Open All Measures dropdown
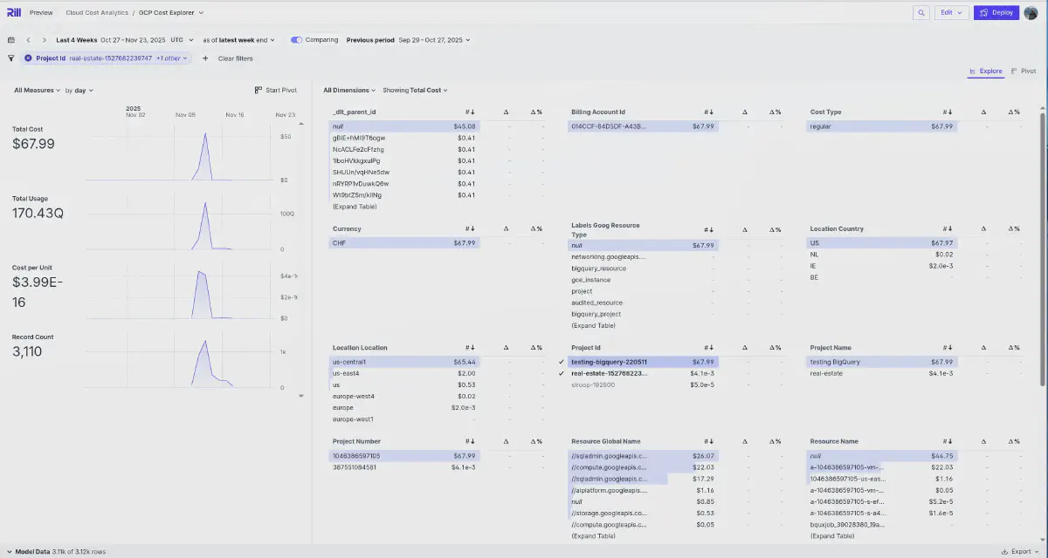Viewport: 1048px width, 558px height. [x=37, y=91]
